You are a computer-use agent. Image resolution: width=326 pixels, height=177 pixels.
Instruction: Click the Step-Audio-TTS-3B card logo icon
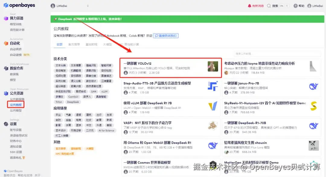point(213,86)
